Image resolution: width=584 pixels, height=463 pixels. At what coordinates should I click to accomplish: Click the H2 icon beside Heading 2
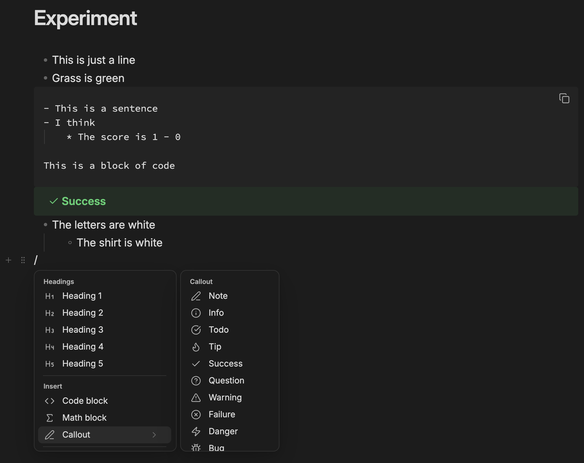coord(50,313)
